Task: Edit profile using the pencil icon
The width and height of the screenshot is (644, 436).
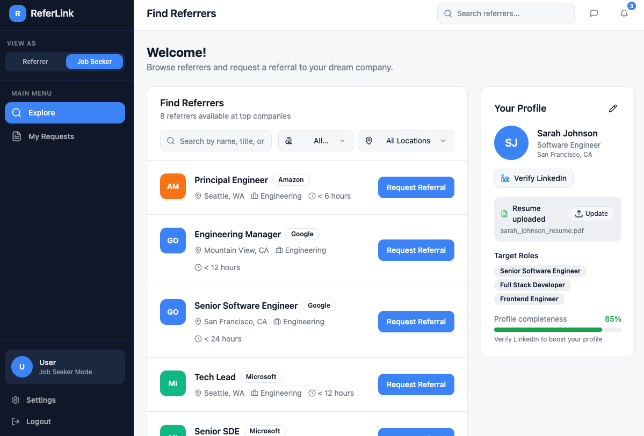Action: (x=613, y=108)
